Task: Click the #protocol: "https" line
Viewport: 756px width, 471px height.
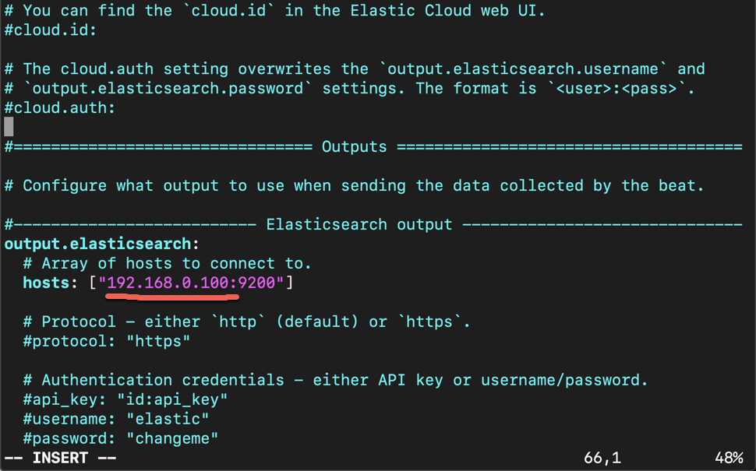Action: click(107, 341)
